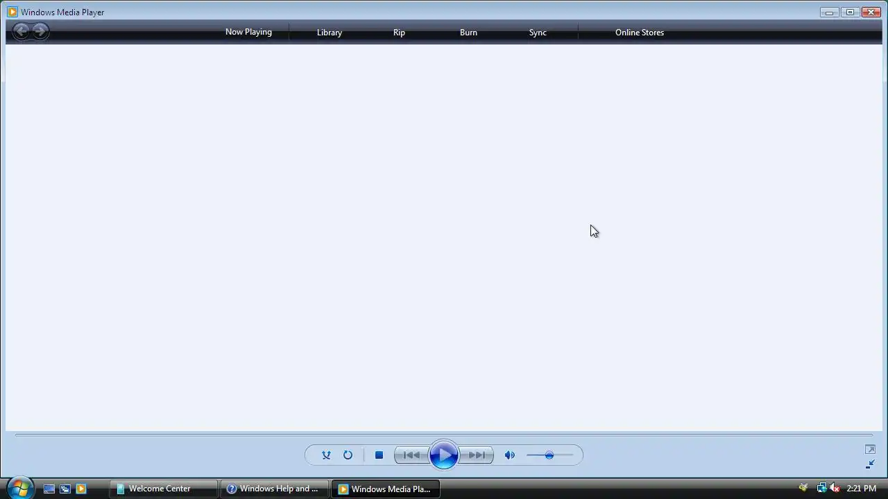The height and width of the screenshot is (499, 888).
Task: Go back with the Back arrow button
Action: pos(22,31)
